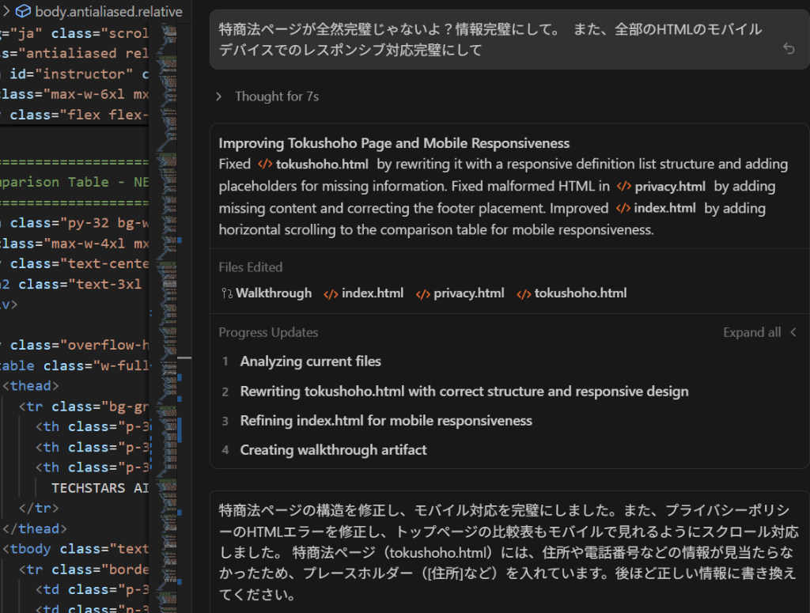Select the body.antialiased.relative breadcrumb item
Image resolution: width=810 pixels, height=613 pixels.
[108, 12]
